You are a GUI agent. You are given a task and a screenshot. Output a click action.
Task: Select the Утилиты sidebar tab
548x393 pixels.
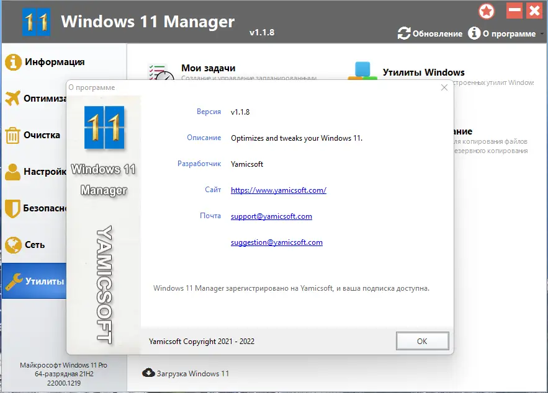pos(34,281)
